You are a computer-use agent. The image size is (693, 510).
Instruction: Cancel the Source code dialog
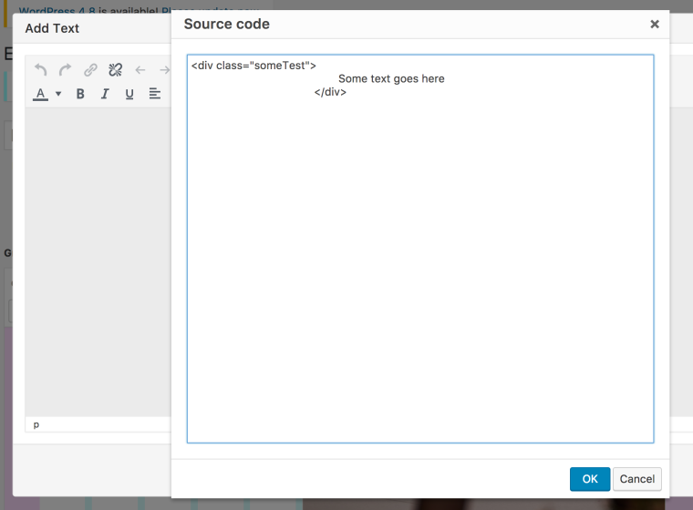(636, 479)
